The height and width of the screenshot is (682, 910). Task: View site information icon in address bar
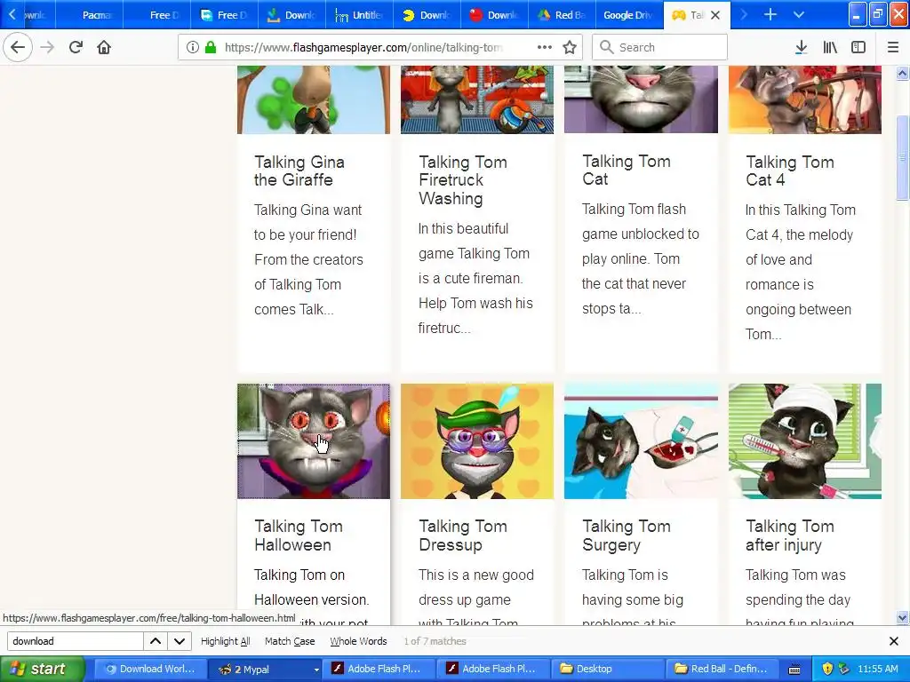193,48
